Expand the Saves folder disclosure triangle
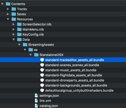The height and width of the screenshot is (108, 126). coord(8,14)
